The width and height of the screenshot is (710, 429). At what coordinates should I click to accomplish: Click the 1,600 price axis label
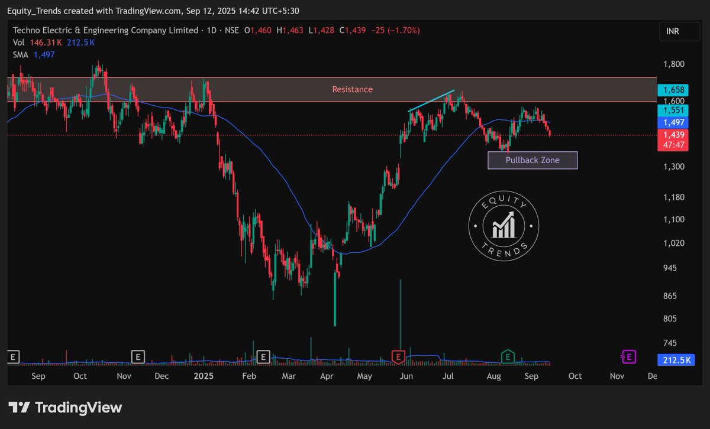[x=673, y=100]
